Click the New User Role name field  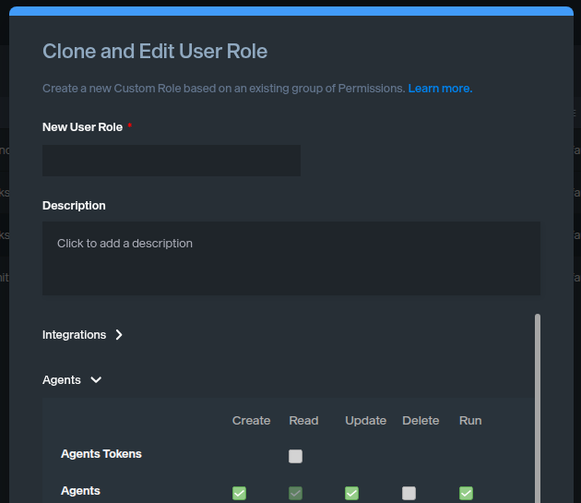pyautogui.click(x=172, y=161)
